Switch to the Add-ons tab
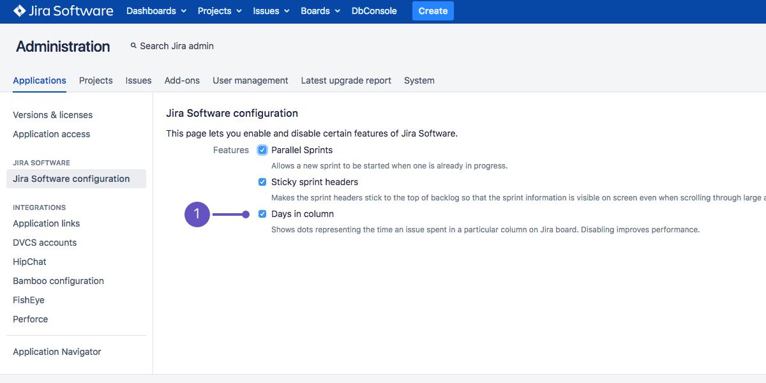The width and height of the screenshot is (766, 383). pyautogui.click(x=182, y=80)
